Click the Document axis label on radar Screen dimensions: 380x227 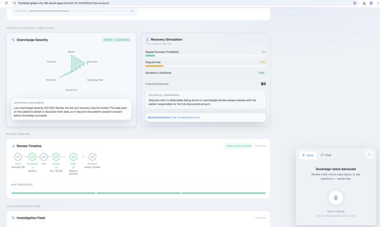click(92, 62)
